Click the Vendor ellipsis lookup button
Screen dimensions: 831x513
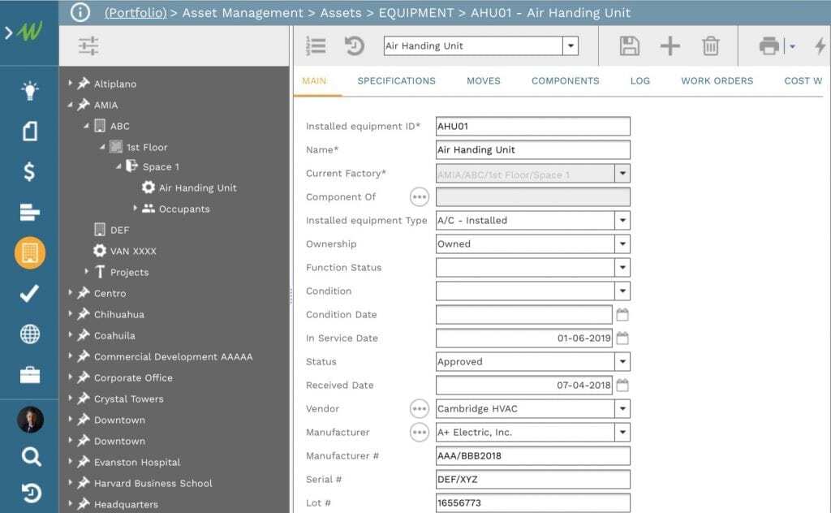[420, 408]
